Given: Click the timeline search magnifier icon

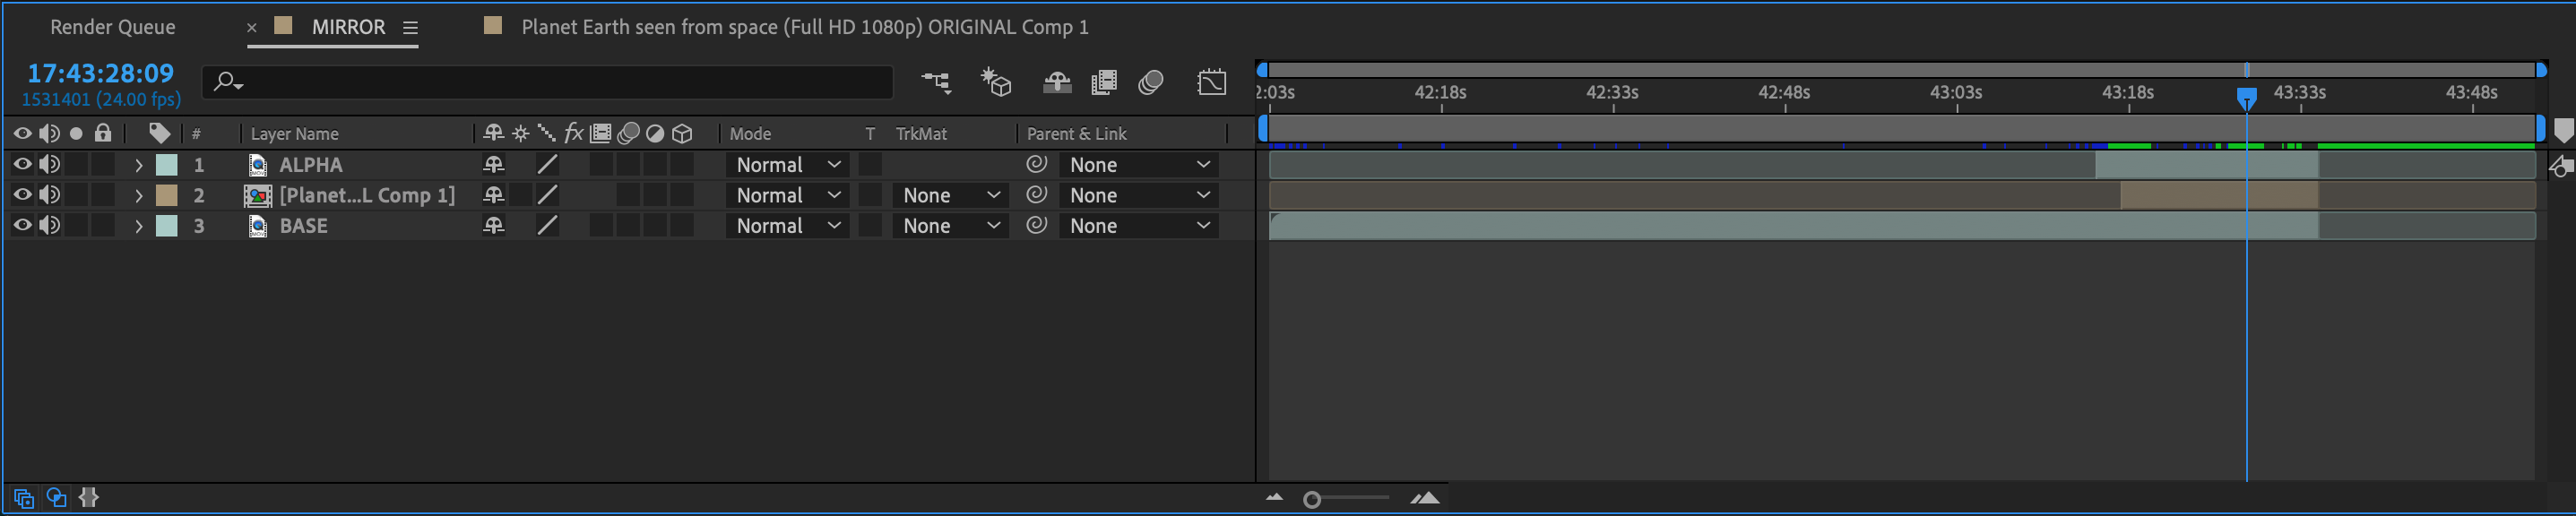Looking at the screenshot, I should pyautogui.click(x=228, y=82).
